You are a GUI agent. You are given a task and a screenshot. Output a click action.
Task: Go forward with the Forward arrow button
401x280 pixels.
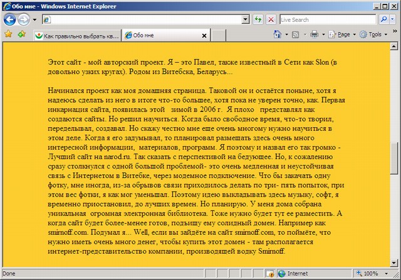click(24, 19)
